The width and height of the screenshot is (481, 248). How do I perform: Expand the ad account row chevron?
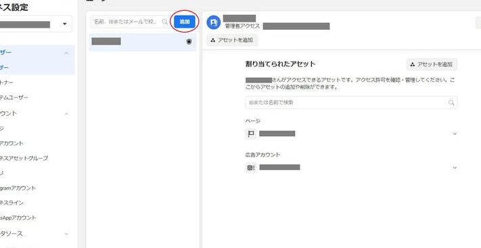pyautogui.click(x=455, y=168)
